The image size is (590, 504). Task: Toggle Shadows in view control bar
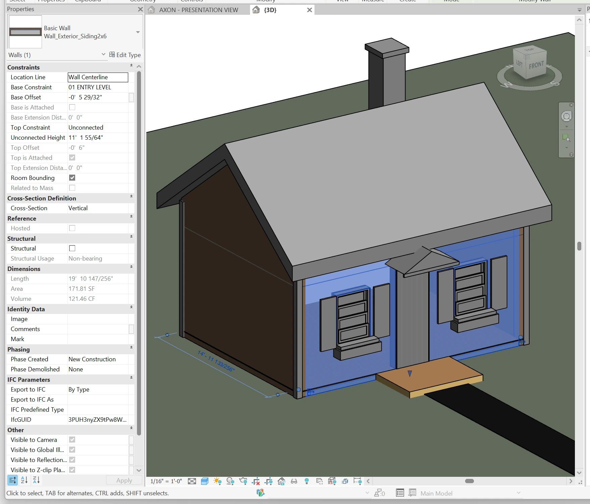[x=230, y=481]
